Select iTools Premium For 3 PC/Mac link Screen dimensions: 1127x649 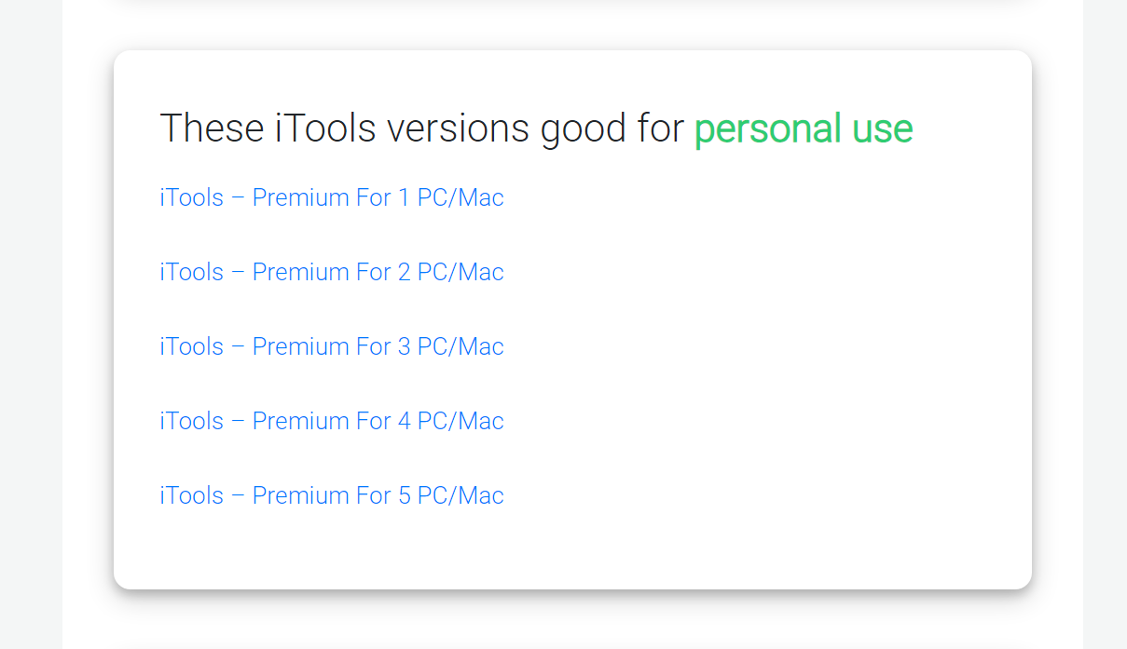(x=331, y=346)
